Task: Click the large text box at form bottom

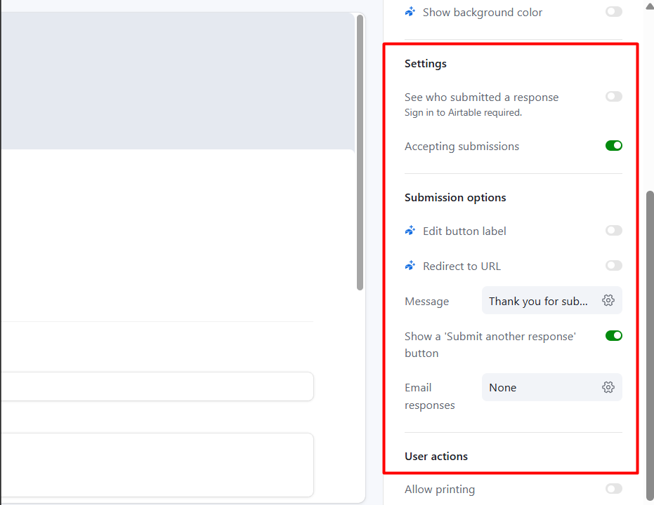Action: [x=156, y=464]
